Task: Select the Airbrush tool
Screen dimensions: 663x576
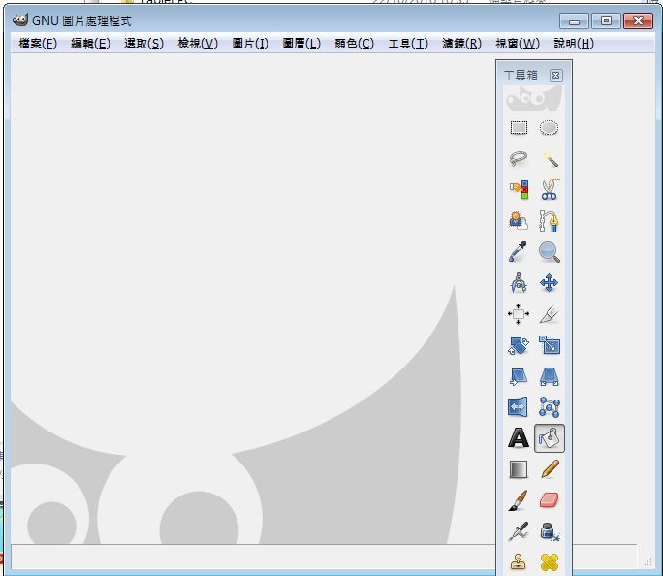Action: point(519,531)
